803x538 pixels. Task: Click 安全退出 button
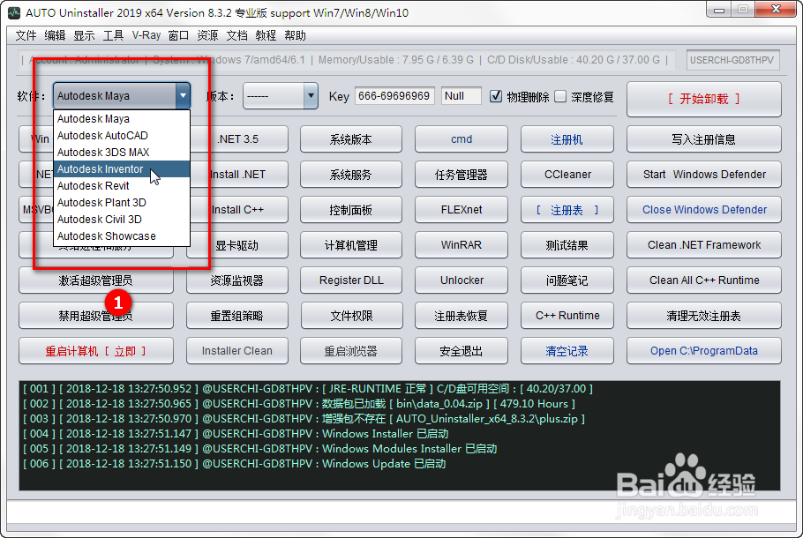(x=461, y=351)
